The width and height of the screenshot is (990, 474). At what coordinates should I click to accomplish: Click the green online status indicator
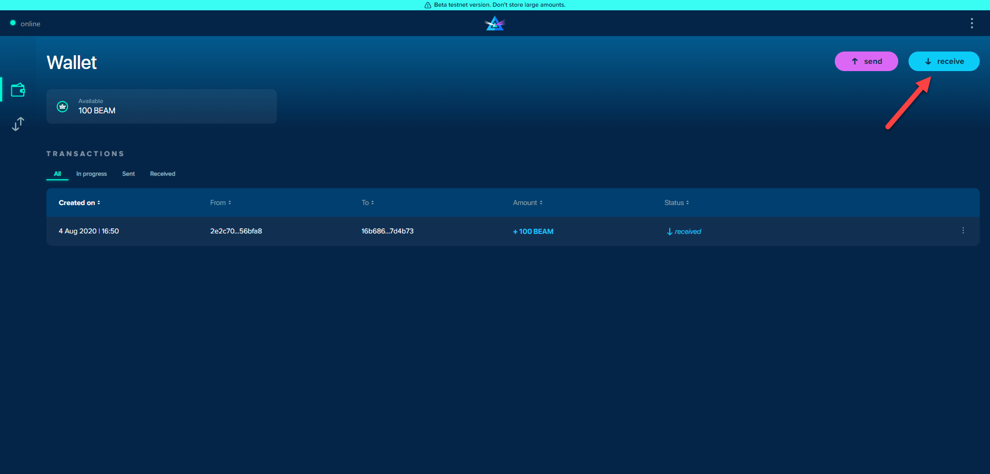(13, 23)
